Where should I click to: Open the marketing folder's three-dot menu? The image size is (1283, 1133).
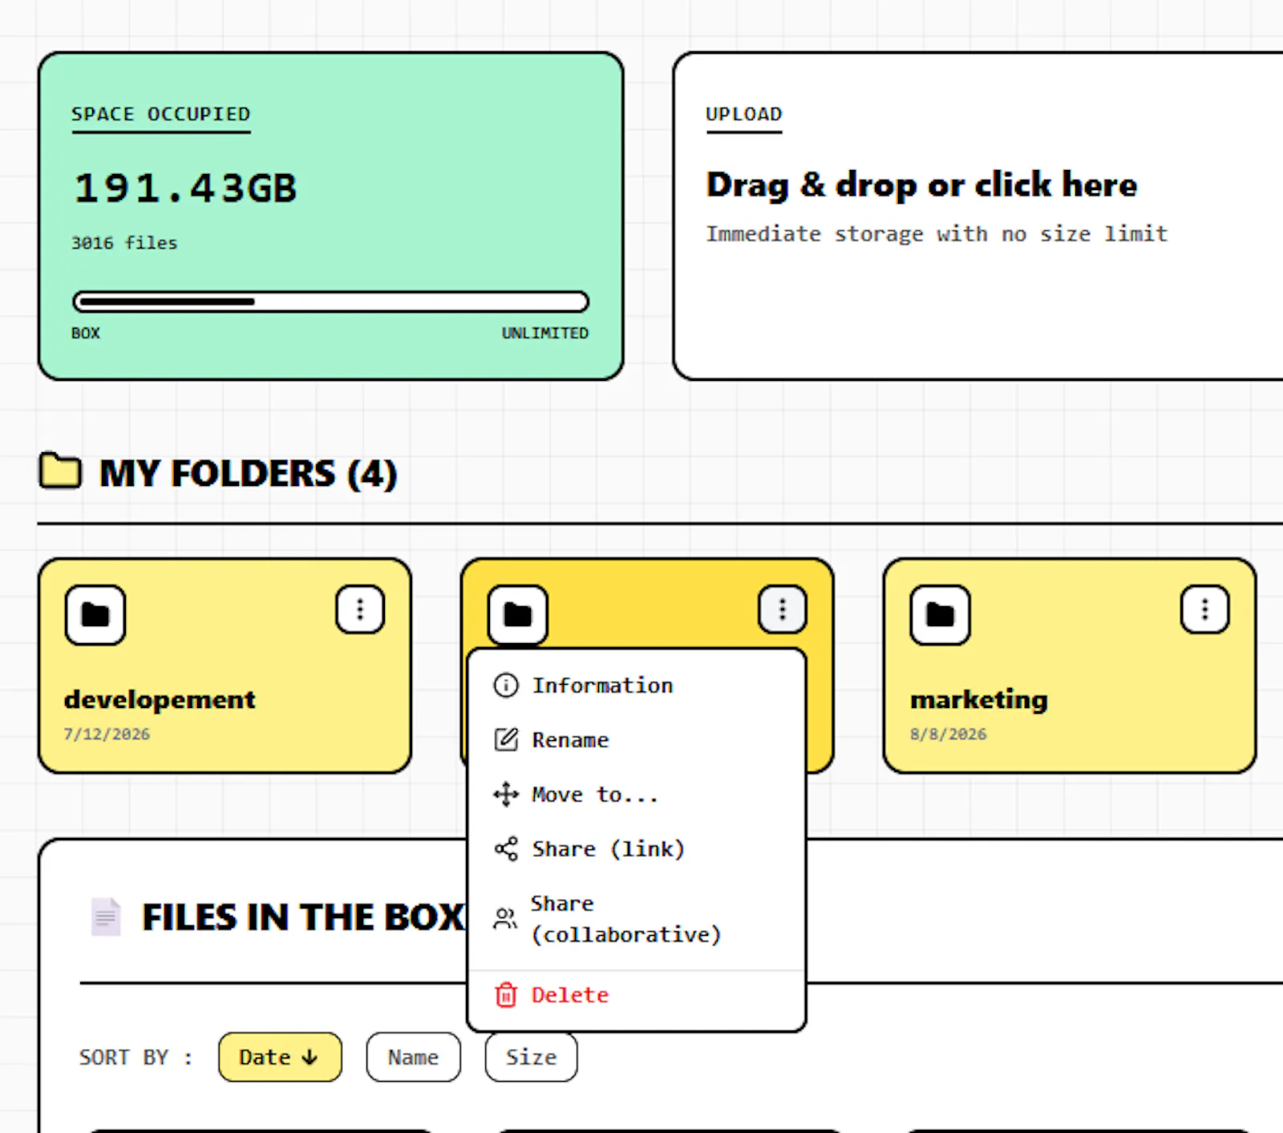click(x=1205, y=609)
